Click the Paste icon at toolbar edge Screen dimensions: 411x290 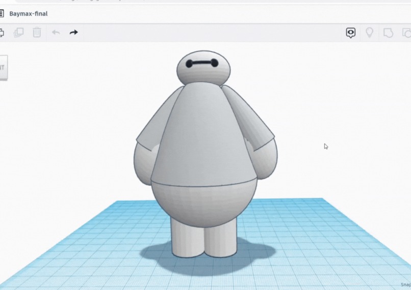tap(2, 33)
